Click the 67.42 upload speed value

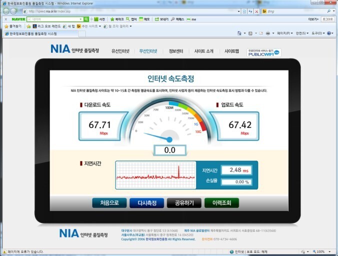click(240, 125)
